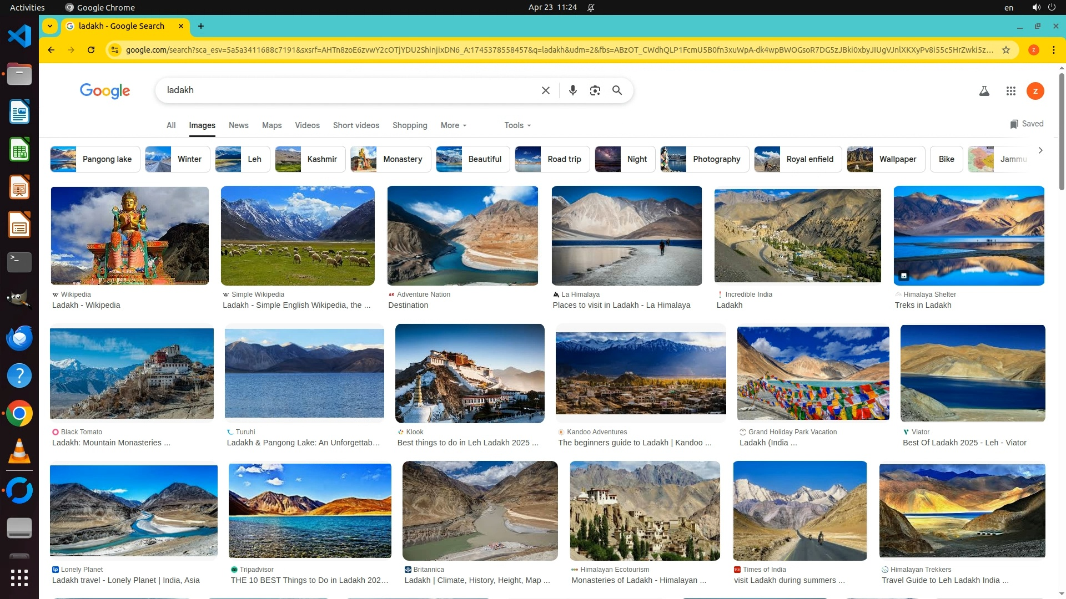1066x599 pixels.
Task: Open the Google apps grid
Action: tap(1010, 91)
